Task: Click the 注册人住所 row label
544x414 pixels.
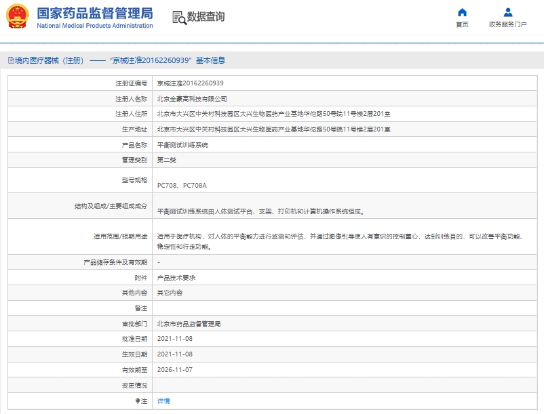Action: click(x=131, y=114)
